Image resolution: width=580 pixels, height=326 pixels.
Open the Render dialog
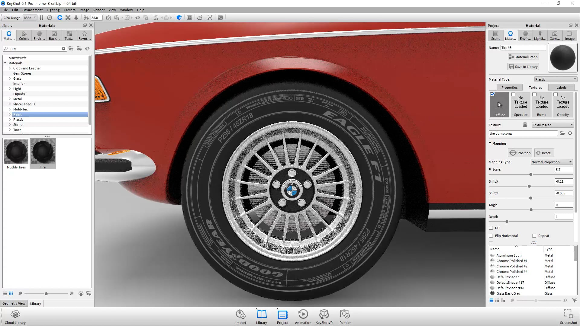(345, 317)
